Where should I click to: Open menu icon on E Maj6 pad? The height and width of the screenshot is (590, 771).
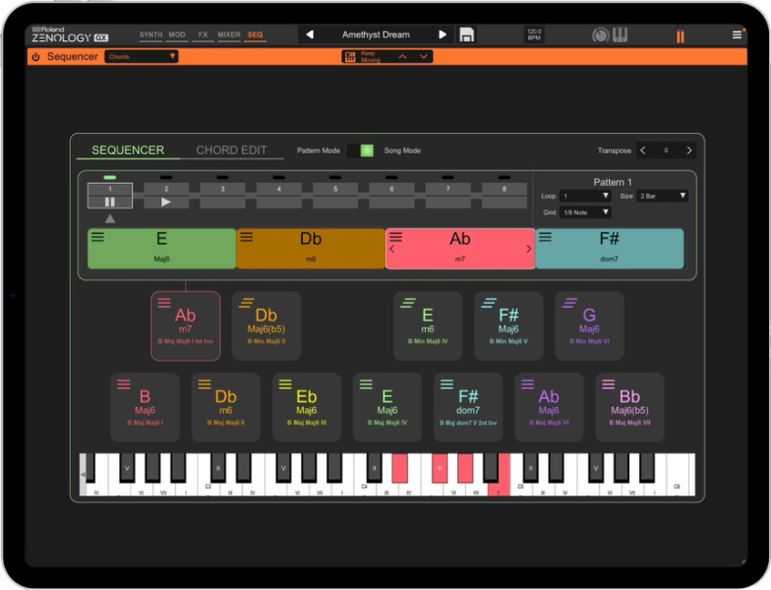point(366,384)
